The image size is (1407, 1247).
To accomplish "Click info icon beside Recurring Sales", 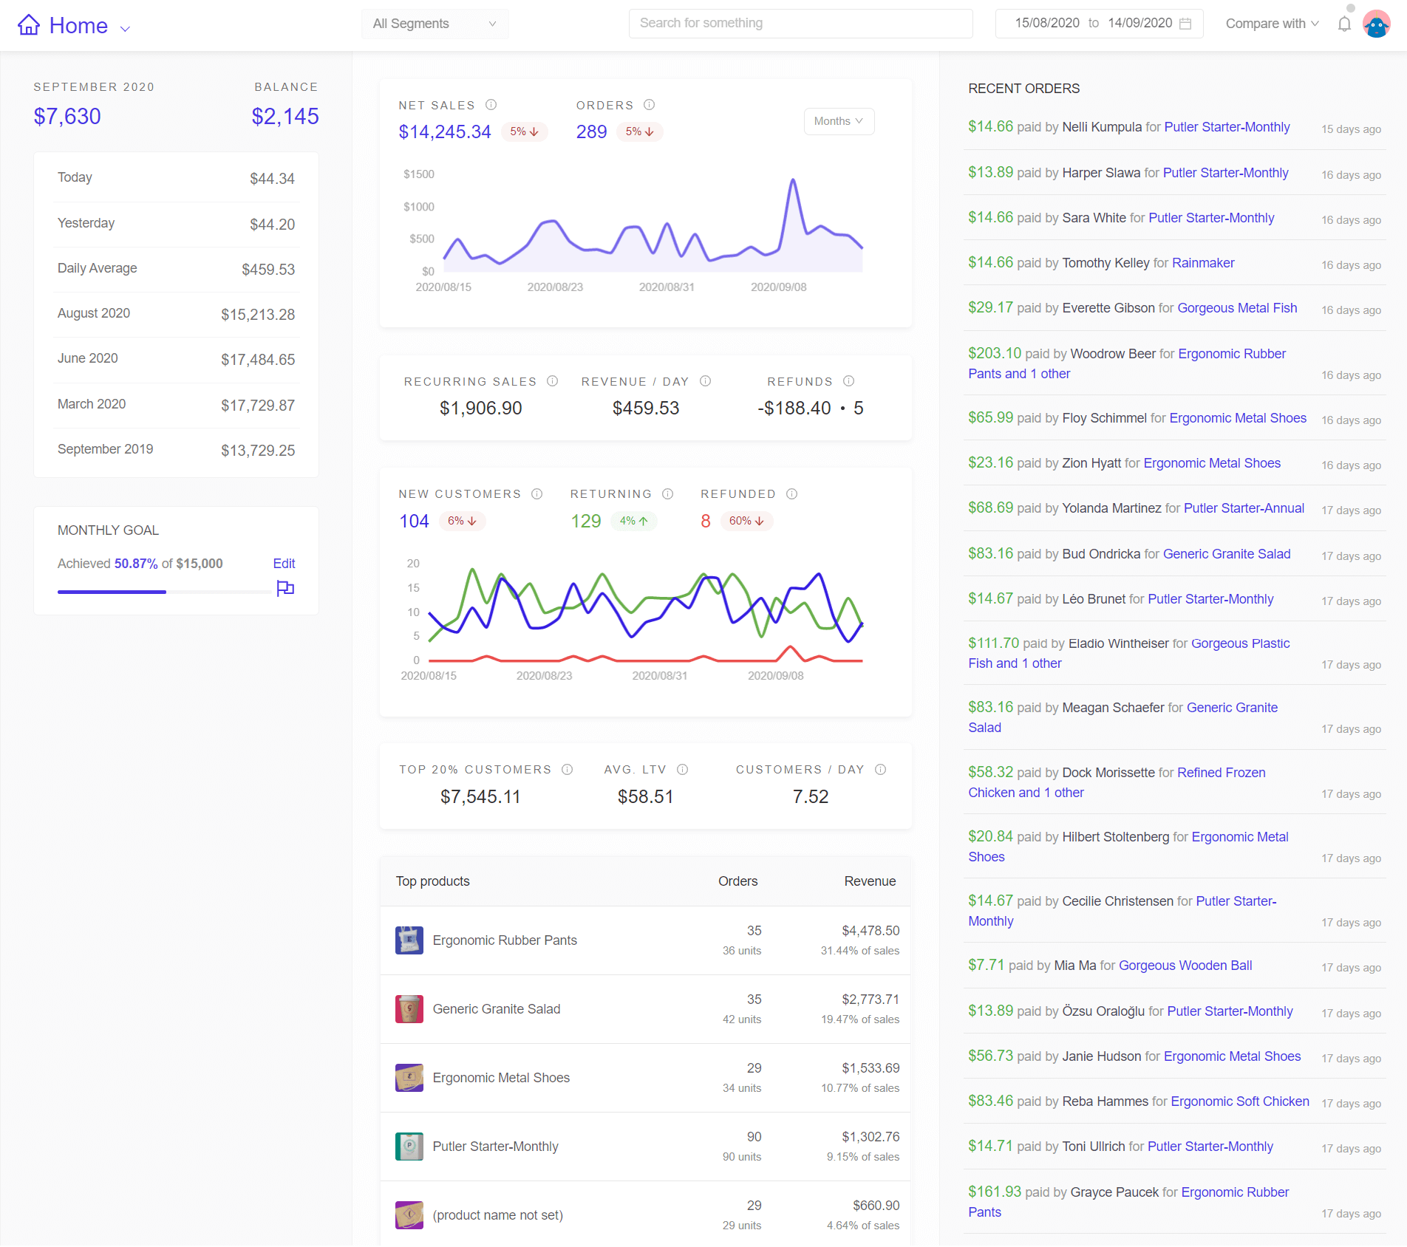I will tap(552, 381).
